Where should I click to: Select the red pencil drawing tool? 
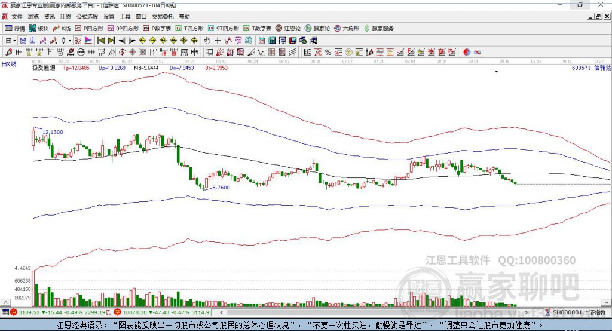pos(8,53)
